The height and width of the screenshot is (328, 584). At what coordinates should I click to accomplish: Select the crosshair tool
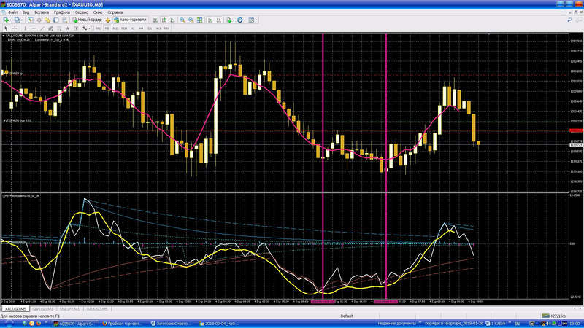[x=15, y=28]
